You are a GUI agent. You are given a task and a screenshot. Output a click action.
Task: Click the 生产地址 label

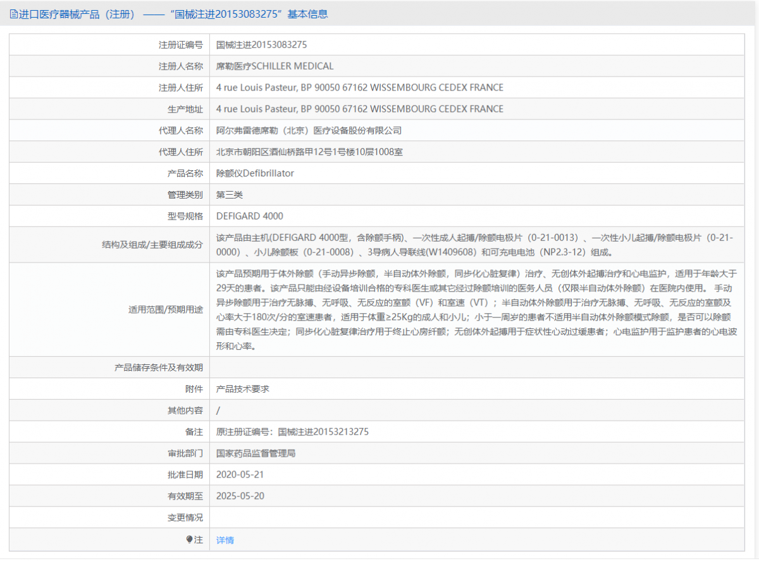(x=185, y=109)
